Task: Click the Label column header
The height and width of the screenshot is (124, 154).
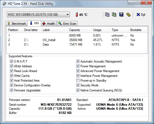Action: tap(54, 30)
